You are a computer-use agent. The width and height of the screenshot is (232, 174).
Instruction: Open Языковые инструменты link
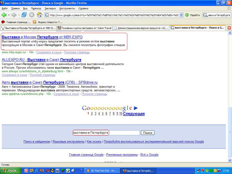point(68,142)
